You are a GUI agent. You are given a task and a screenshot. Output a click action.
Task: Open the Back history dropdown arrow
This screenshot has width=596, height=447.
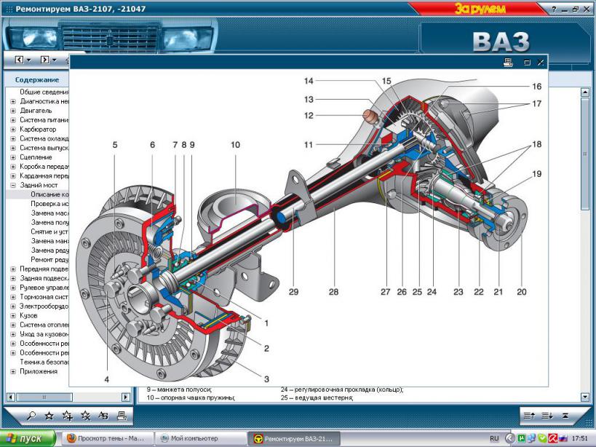coord(29,60)
